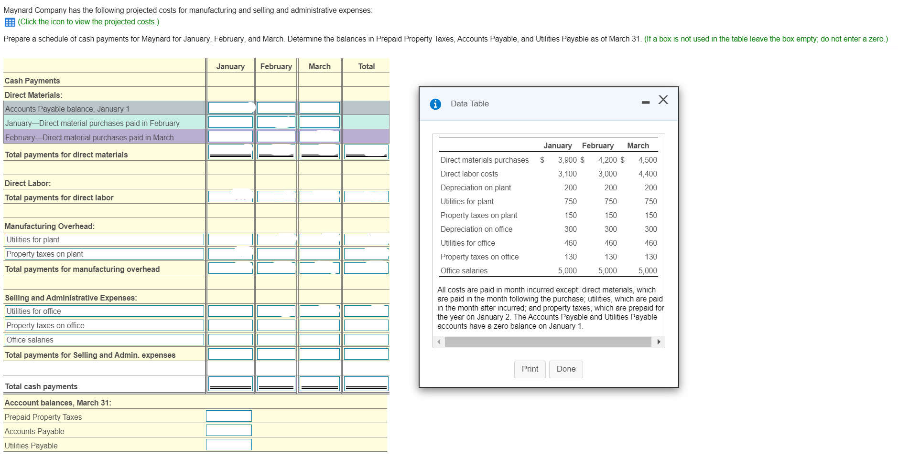The image size is (898, 467).
Task: Select March field for February direct material purchases
Action: 320,137
